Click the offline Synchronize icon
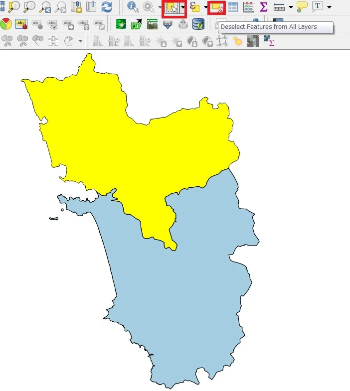The image size is (350, 391). pyautogui.click(x=183, y=24)
